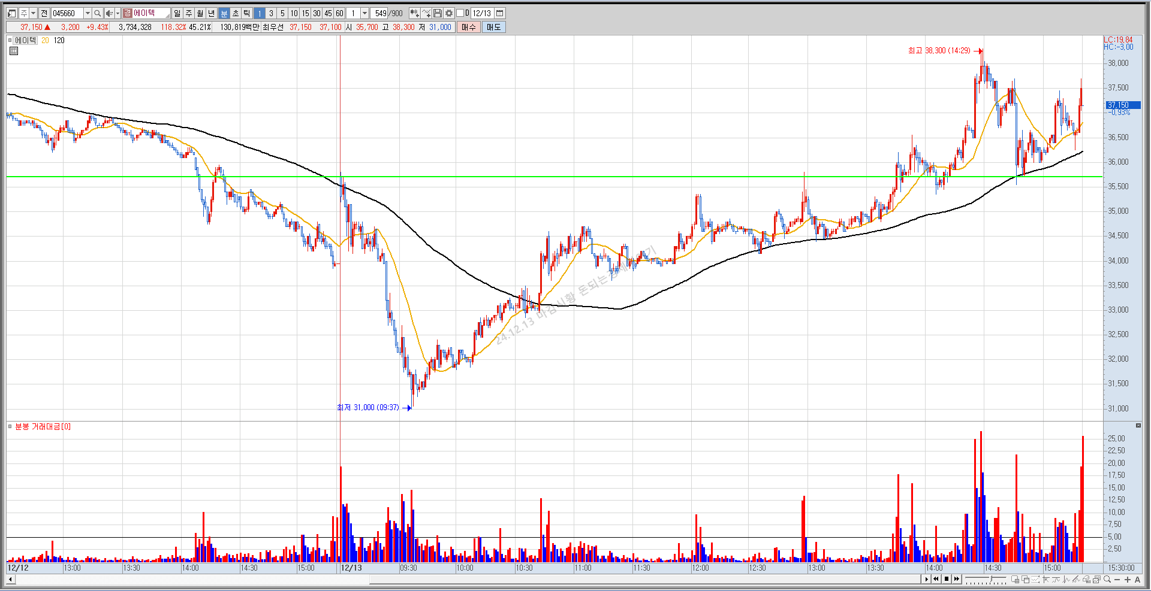Toggle the D date checkbox
The width and height of the screenshot is (1151, 591).
click(460, 13)
